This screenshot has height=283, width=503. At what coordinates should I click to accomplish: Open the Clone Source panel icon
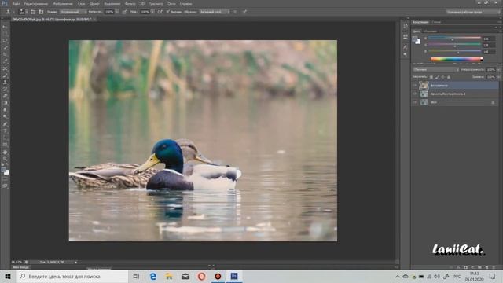point(41,12)
